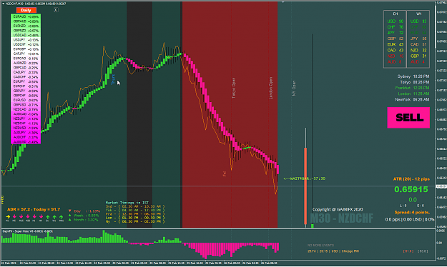Image resolution: width=447 pixels, height=267 pixels.
Task: Select GBPNZD row in pairs list
Action: [x=26, y=31]
